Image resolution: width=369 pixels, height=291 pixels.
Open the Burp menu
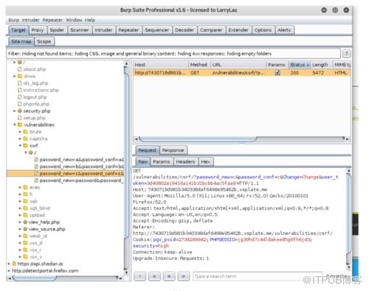[x=13, y=20]
